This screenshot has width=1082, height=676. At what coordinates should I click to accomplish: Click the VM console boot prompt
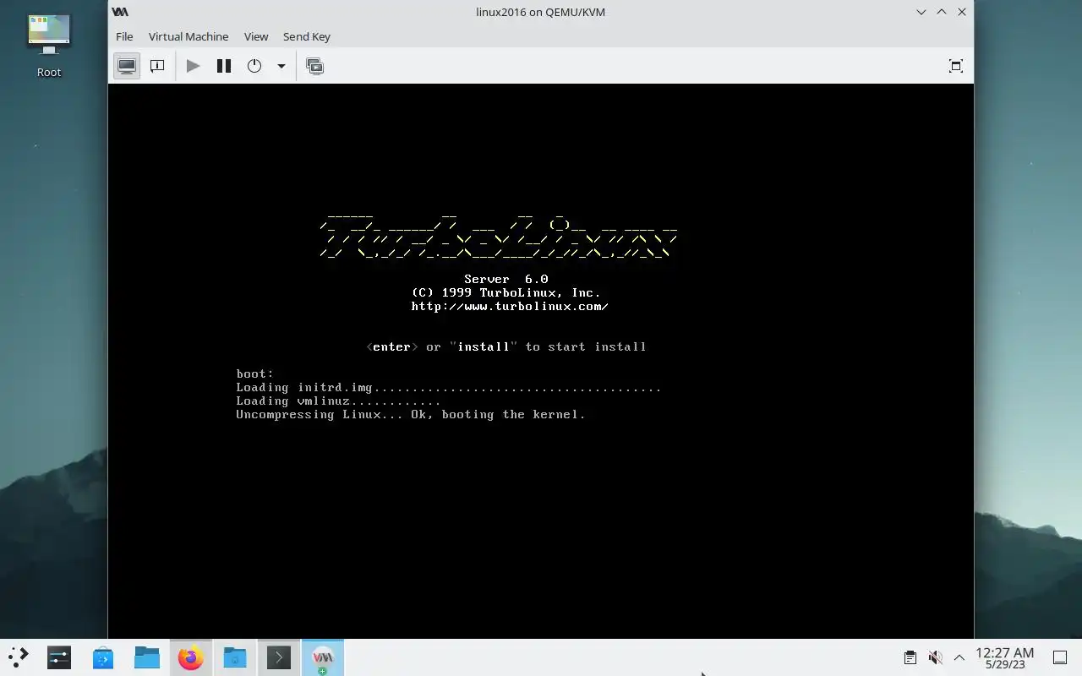pyautogui.click(x=254, y=373)
